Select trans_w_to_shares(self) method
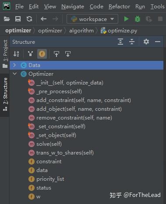The image size is (166, 204). (86, 153)
